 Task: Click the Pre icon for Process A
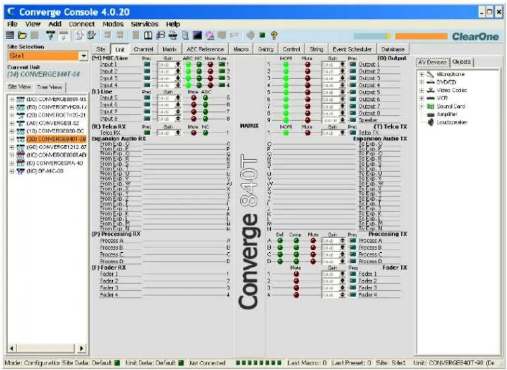click(x=353, y=241)
